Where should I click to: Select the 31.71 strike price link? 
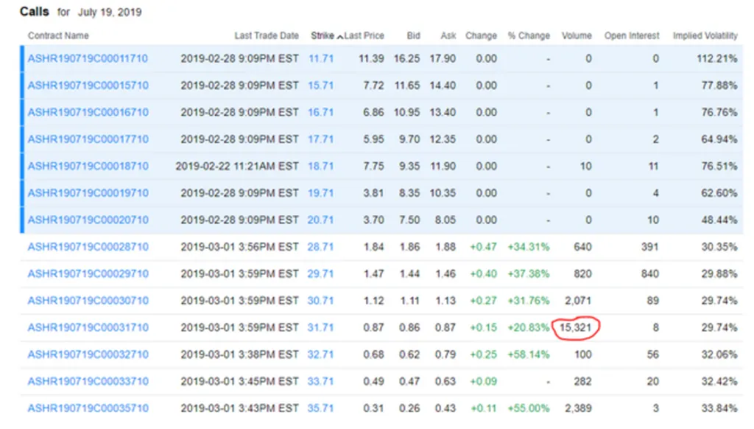click(x=321, y=327)
